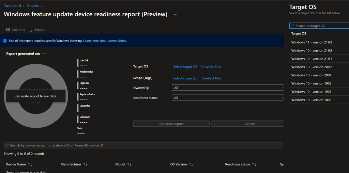The image size is (349, 173).
Task: Sort by OS Version column arrows
Action: (191, 164)
